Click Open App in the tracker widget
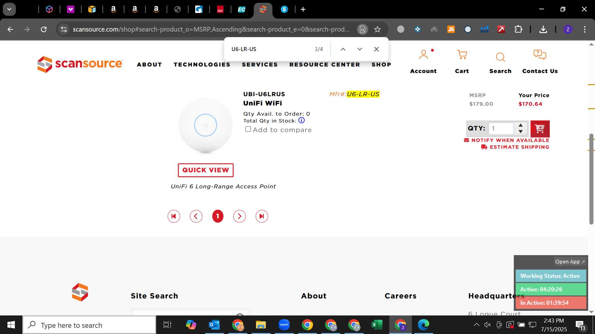Viewport: 595px width, 334px height. 570,262
